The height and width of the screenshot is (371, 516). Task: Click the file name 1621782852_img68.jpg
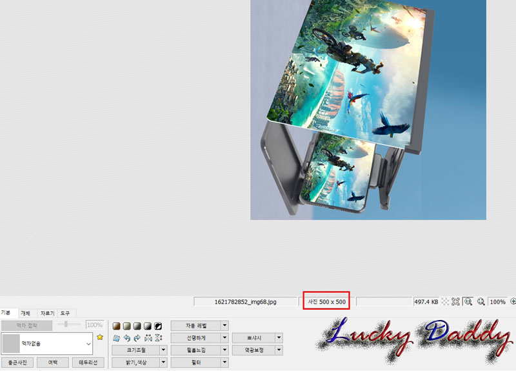[x=245, y=301]
